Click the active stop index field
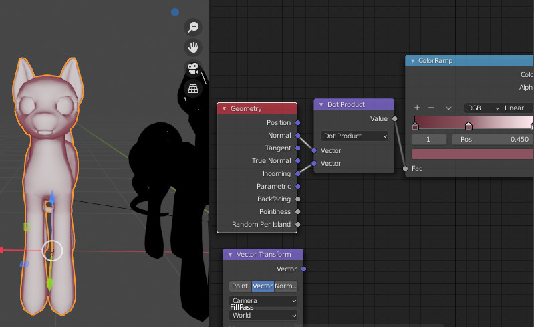This screenshot has width=534, height=327. point(429,139)
